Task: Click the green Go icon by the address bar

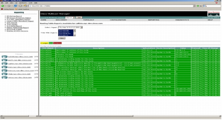Action: coord(198,6)
